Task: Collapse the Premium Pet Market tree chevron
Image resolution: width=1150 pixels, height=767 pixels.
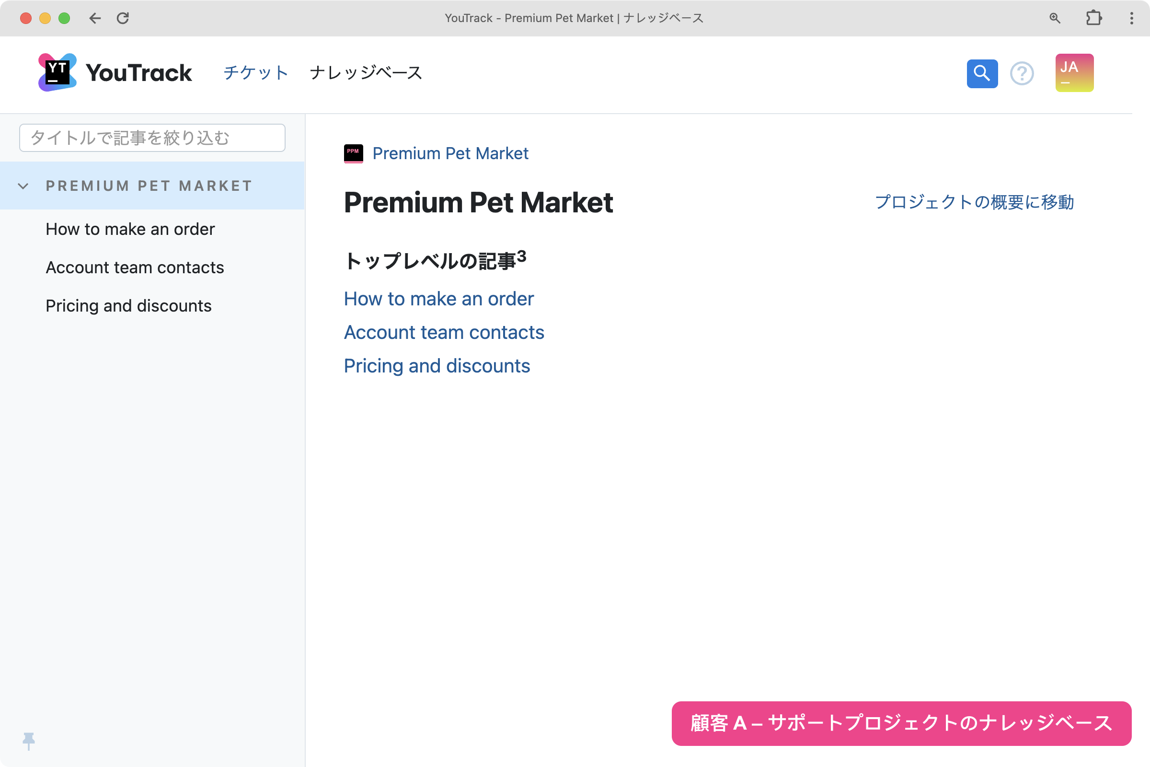Action: pyautogui.click(x=23, y=186)
